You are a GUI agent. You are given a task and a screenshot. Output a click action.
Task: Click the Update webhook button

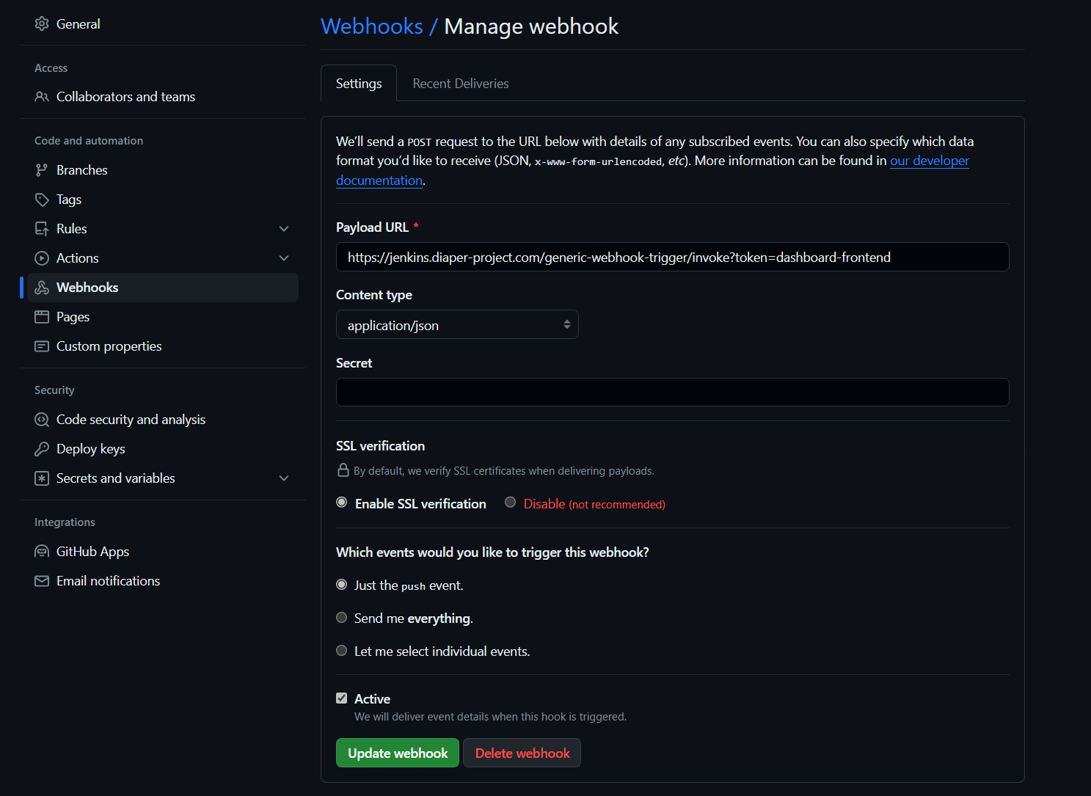point(398,753)
